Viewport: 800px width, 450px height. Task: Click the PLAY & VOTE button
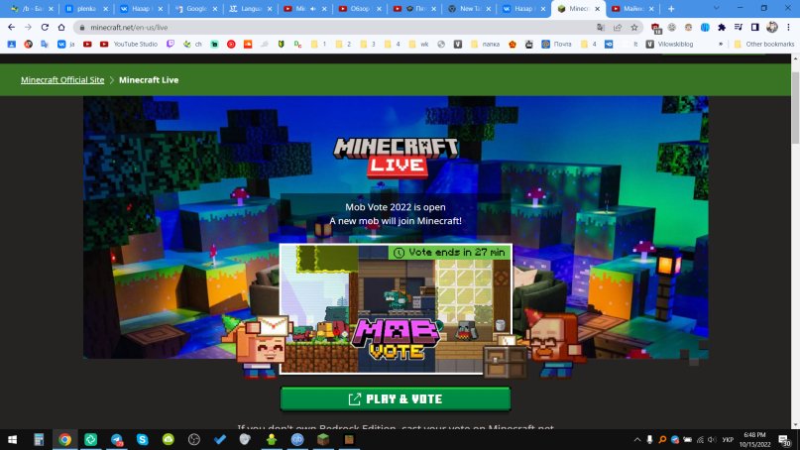pos(395,399)
